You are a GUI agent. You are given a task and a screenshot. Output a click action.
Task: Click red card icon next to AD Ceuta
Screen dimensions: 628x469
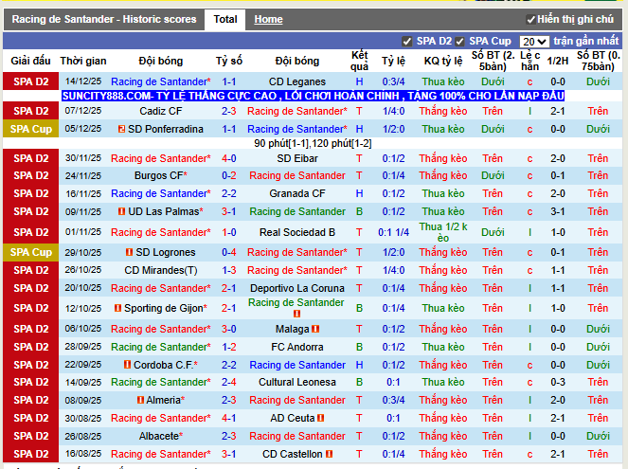click(x=320, y=418)
